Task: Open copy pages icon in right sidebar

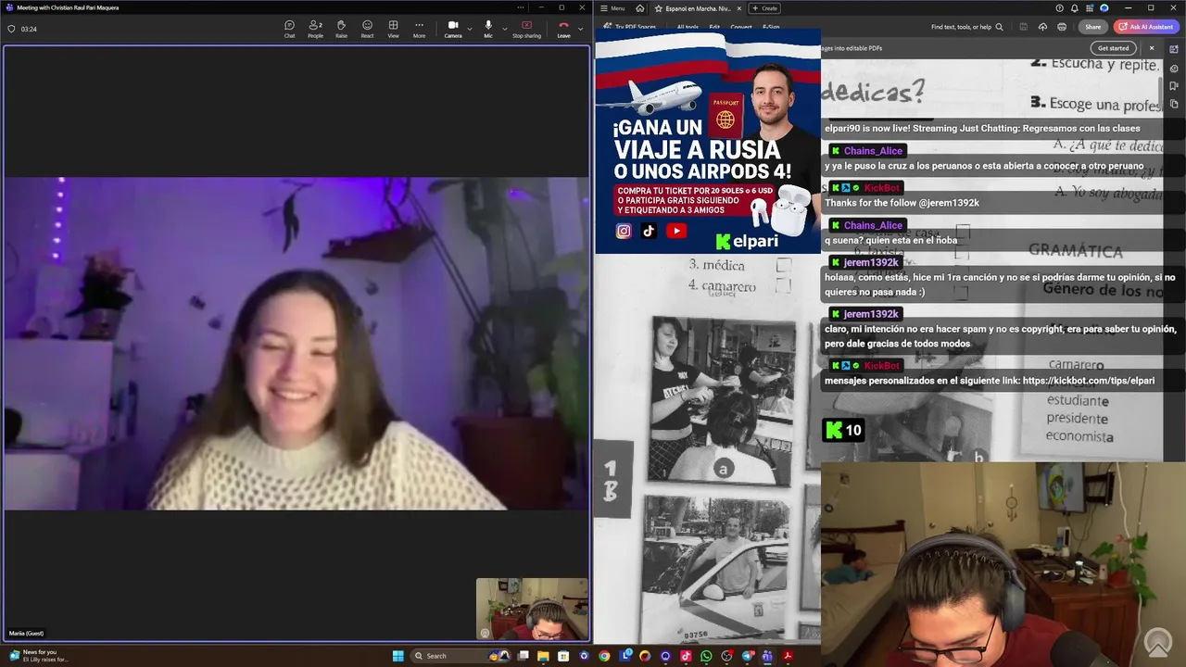Action: click(1174, 104)
